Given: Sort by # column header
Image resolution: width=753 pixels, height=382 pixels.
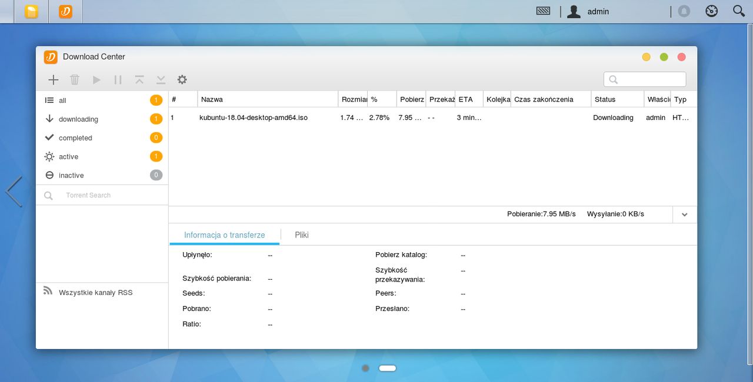Looking at the screenshot, I should click(183, 99).
